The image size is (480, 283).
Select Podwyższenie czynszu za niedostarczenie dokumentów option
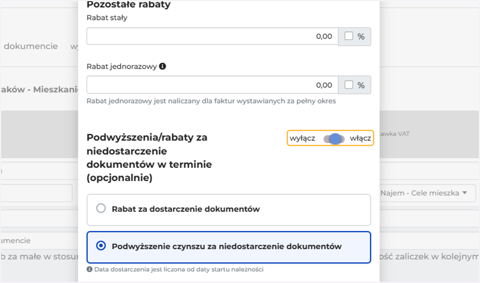[229, 247]
